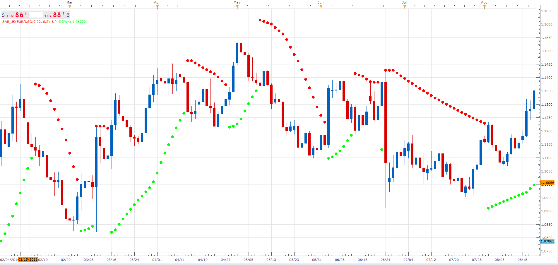Viewport: 558px width, 265px height.
Task: Click the 1.0750 price axis label
Action: 547,251
